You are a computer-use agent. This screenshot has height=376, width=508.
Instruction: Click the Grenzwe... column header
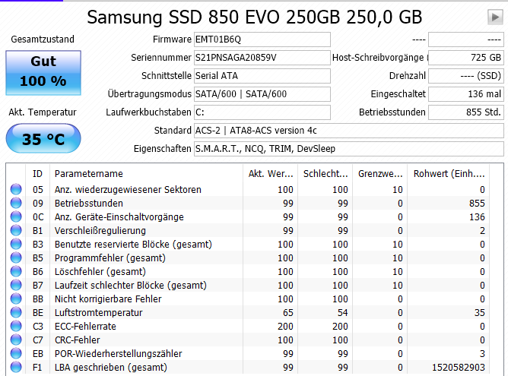(x=380, y=174)
